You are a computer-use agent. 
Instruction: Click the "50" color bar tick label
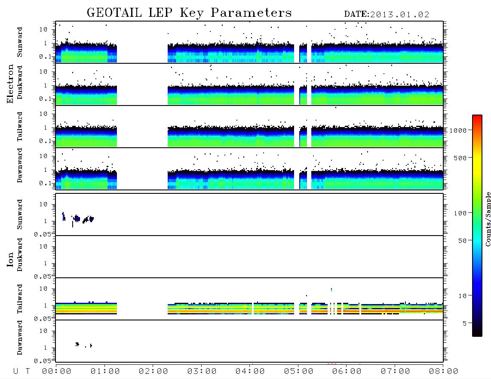[x=463, y=241]
